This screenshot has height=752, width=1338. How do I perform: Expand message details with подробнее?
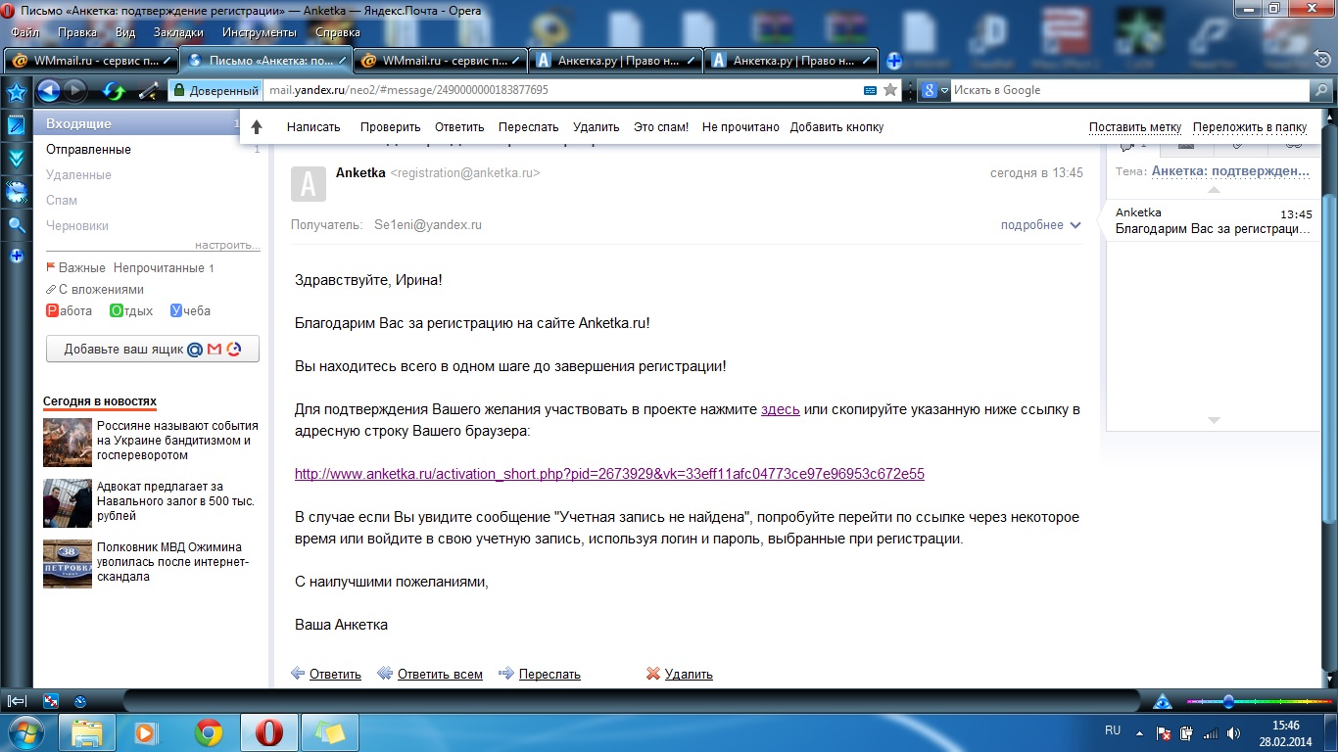point(1040,225)
